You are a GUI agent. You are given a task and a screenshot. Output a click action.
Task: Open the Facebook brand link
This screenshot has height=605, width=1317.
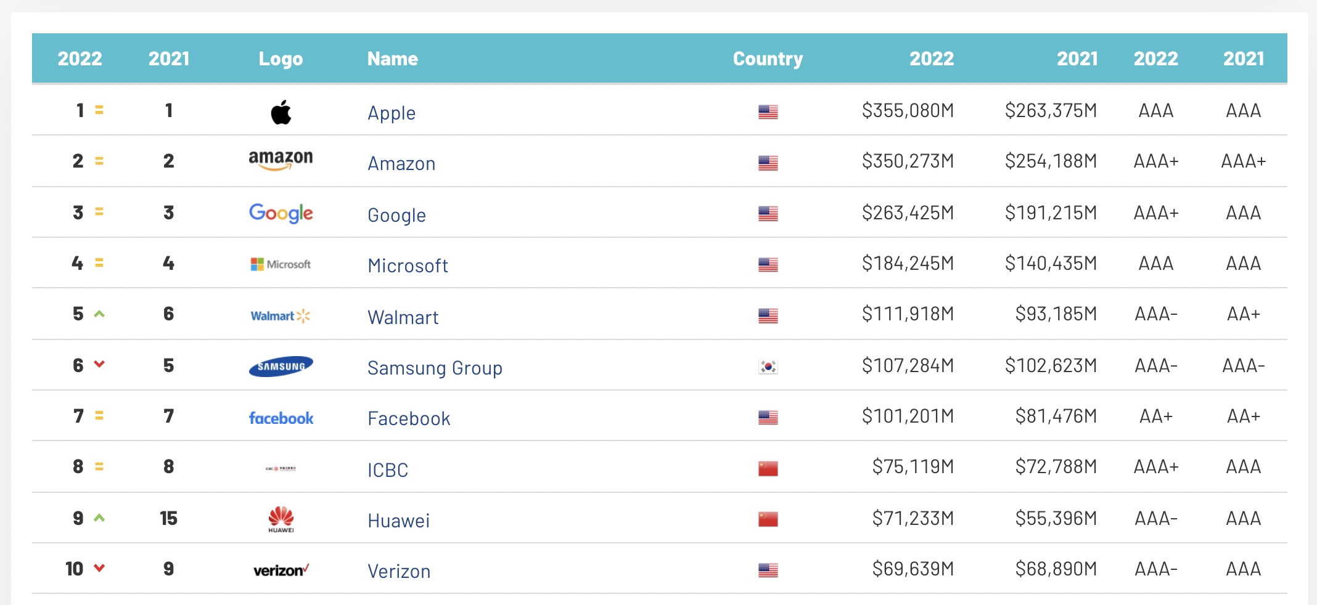click(409, 419)
